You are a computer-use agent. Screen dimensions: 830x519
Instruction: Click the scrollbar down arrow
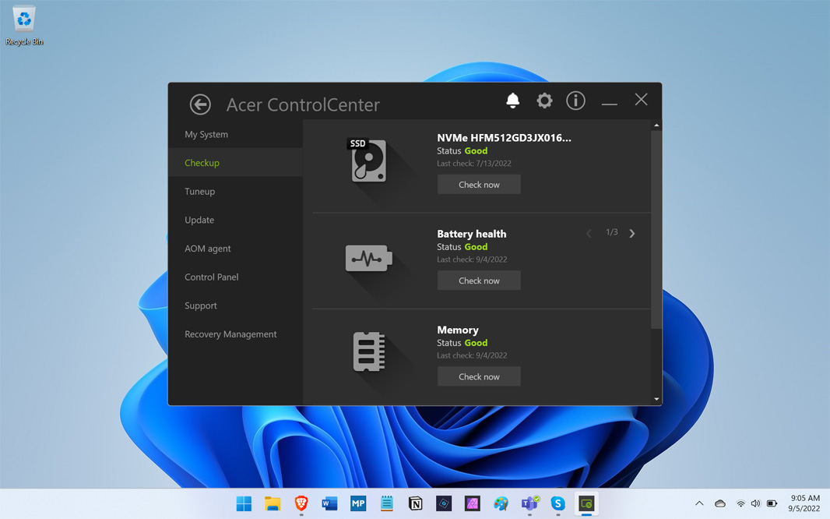click(x=656, y=399)
